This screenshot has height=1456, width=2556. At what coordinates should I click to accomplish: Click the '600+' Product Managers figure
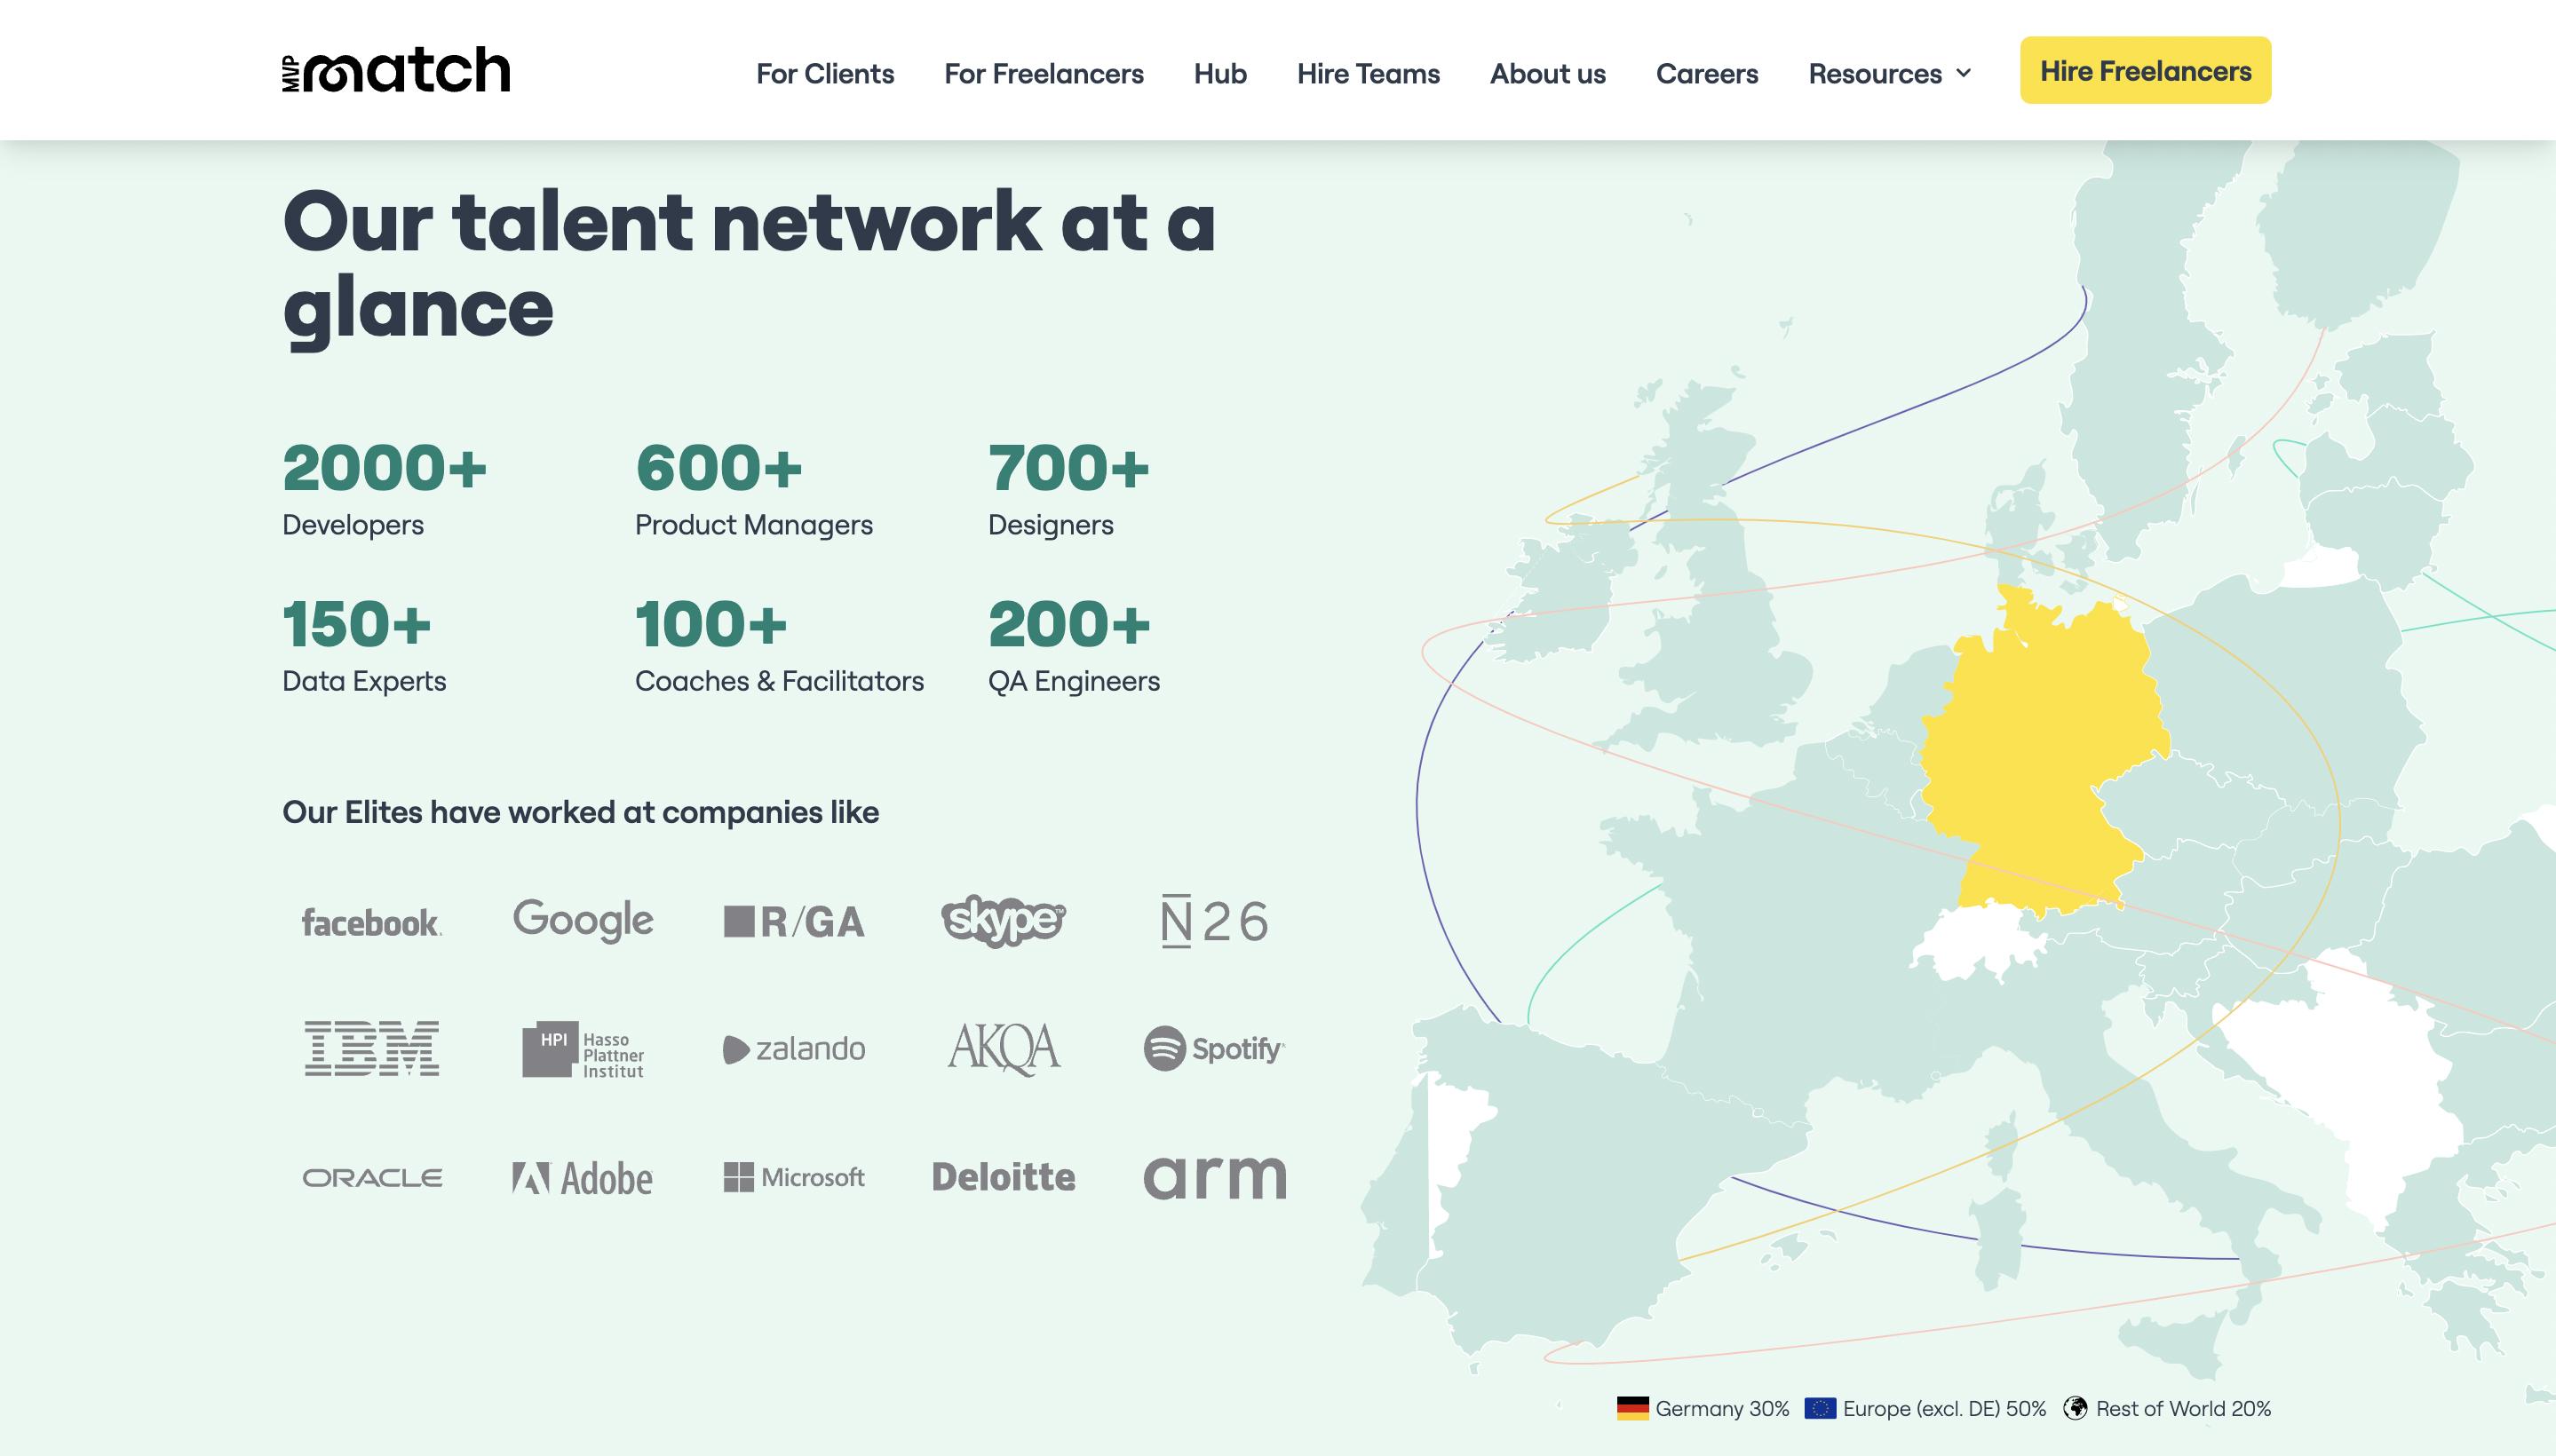[718, 468]
